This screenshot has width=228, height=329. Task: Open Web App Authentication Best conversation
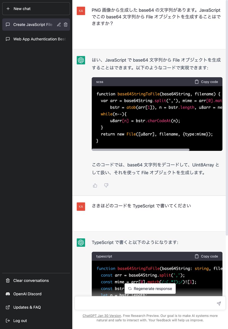(36, 39)
